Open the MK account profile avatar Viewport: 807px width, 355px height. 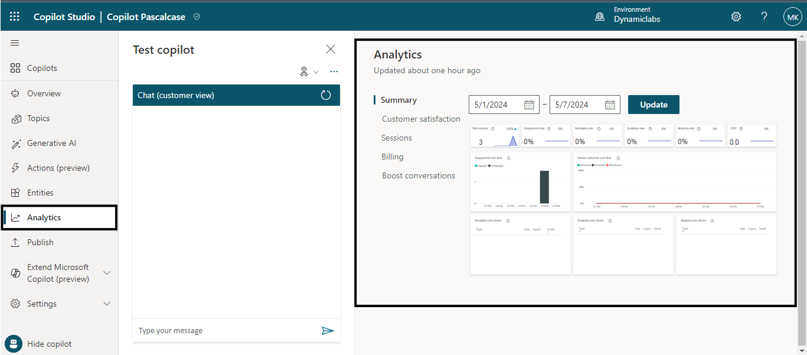[792, 17]
